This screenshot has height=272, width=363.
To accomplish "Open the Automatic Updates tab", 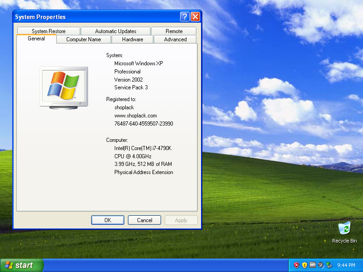I will point(116,31).
